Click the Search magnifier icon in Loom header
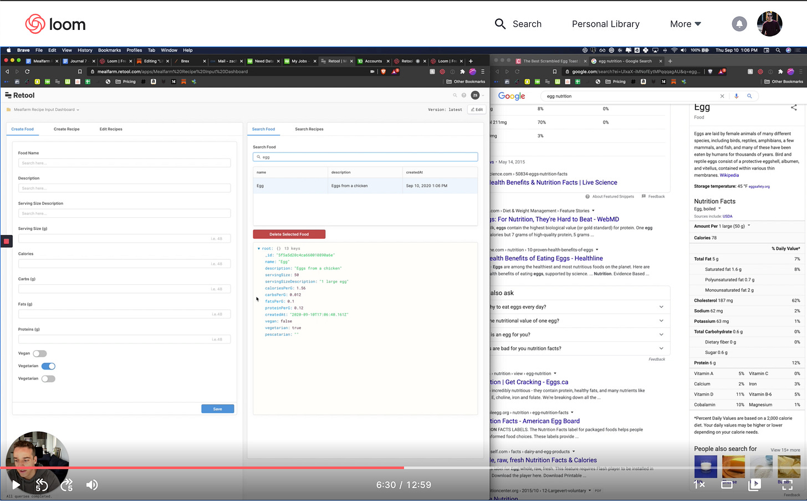The width and height of the screenshot is (807, 503). coord(500,24)
